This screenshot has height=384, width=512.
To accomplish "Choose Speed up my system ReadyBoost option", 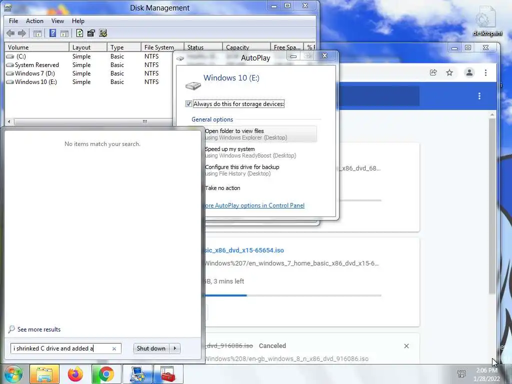I will pos(250,152).
